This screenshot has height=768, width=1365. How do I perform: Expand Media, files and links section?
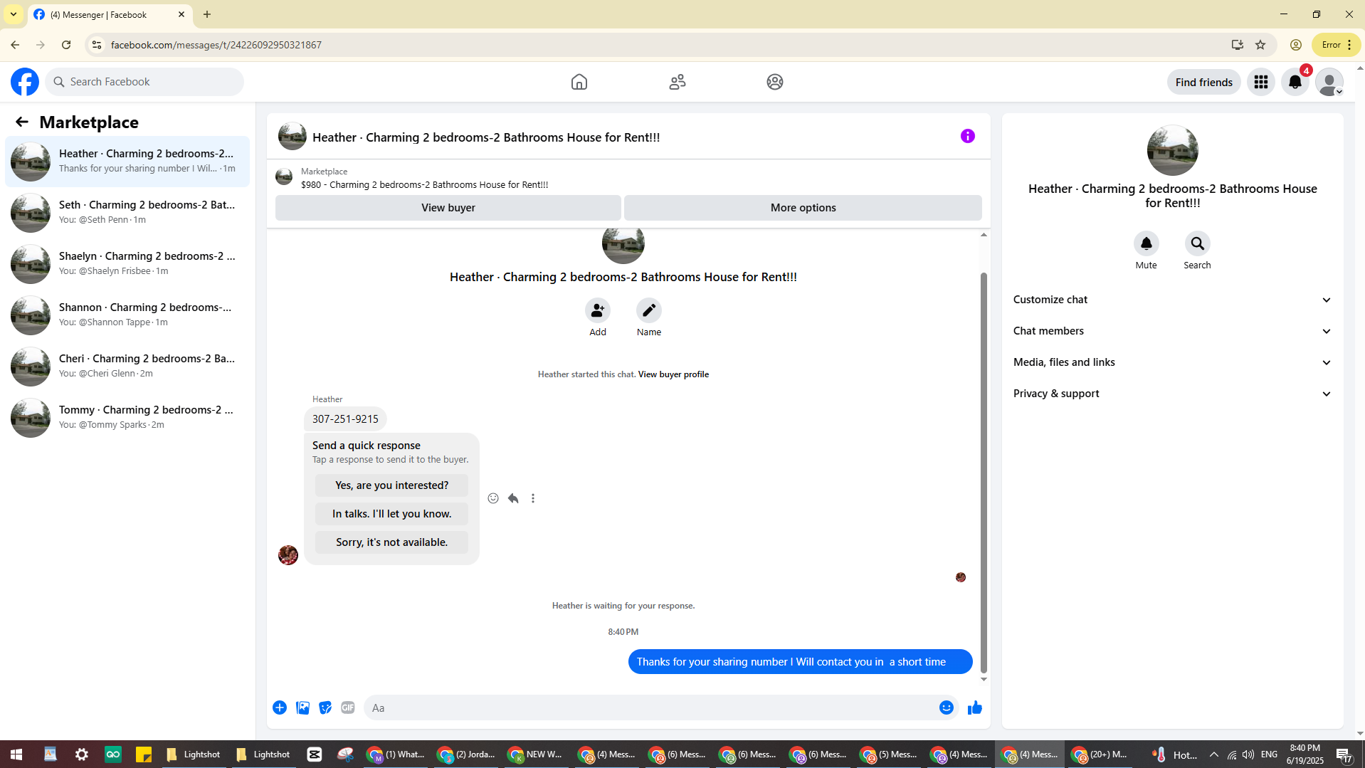pyautogui.click(x=1172, y=362)
